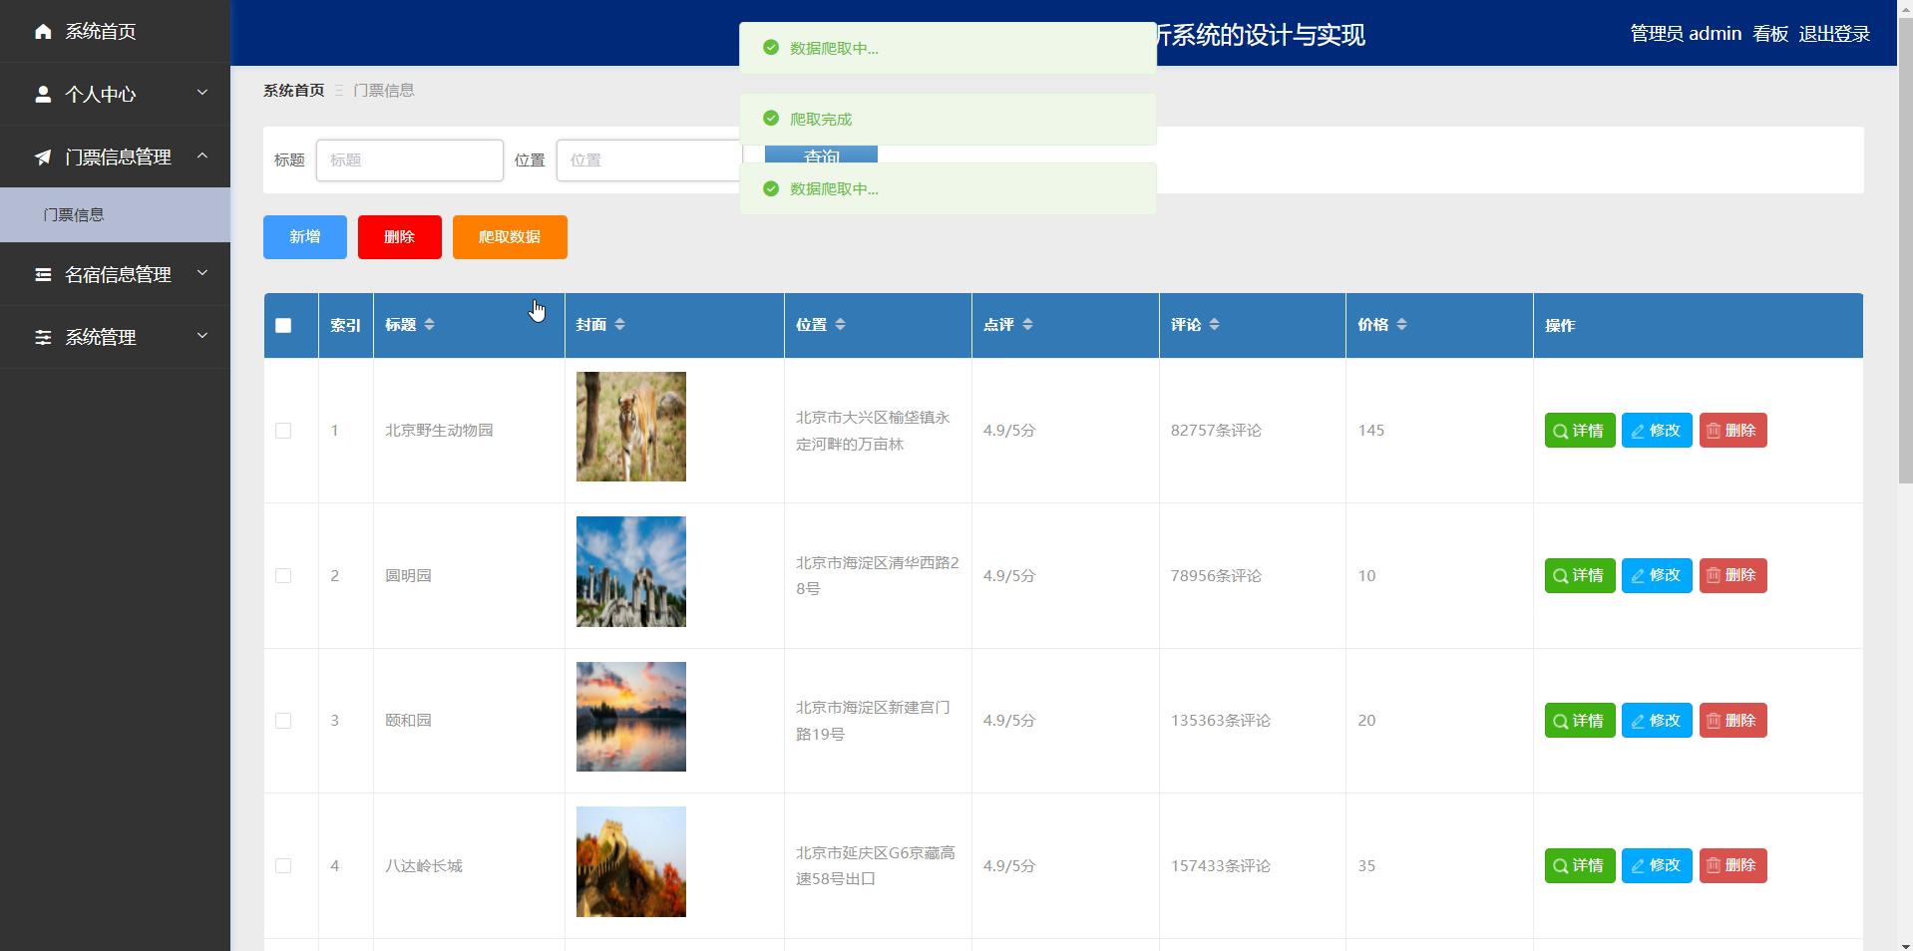
Task: Click the 爬取数据 orange button
Action: point(510,237)
